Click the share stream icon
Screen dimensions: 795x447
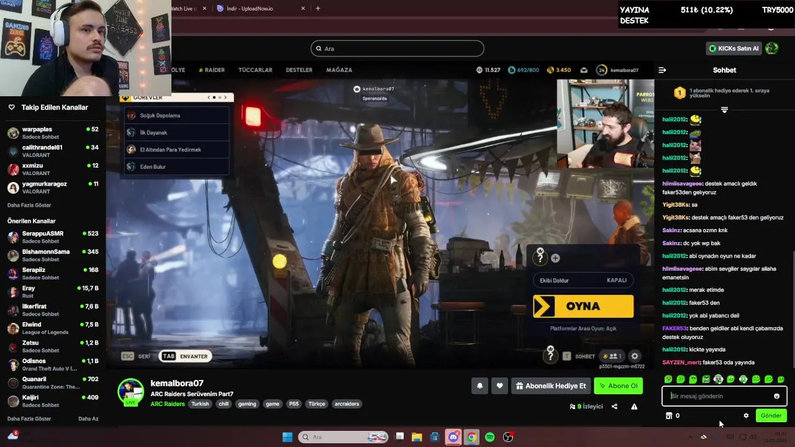(614, 407)
